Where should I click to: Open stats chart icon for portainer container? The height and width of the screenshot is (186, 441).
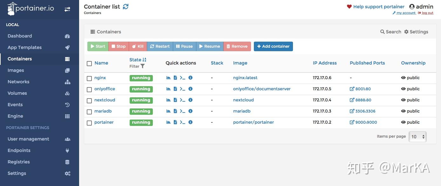click(168, 122)
